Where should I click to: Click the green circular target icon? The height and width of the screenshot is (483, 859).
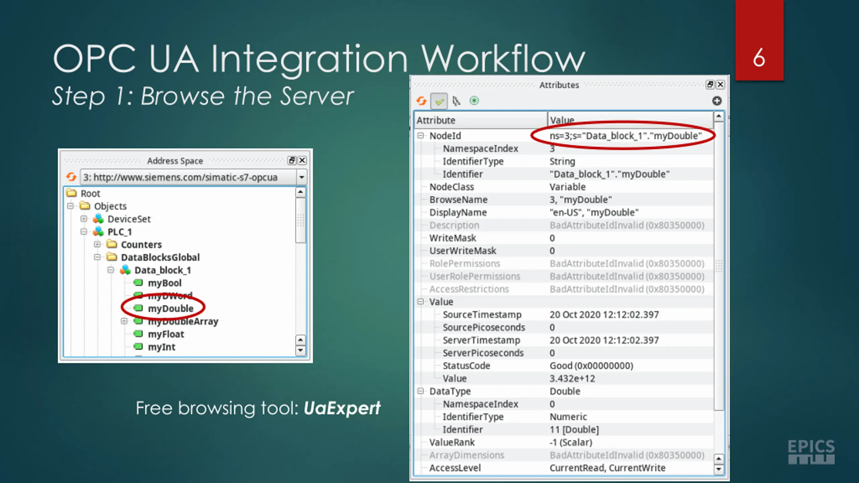(x=474, y=101)
